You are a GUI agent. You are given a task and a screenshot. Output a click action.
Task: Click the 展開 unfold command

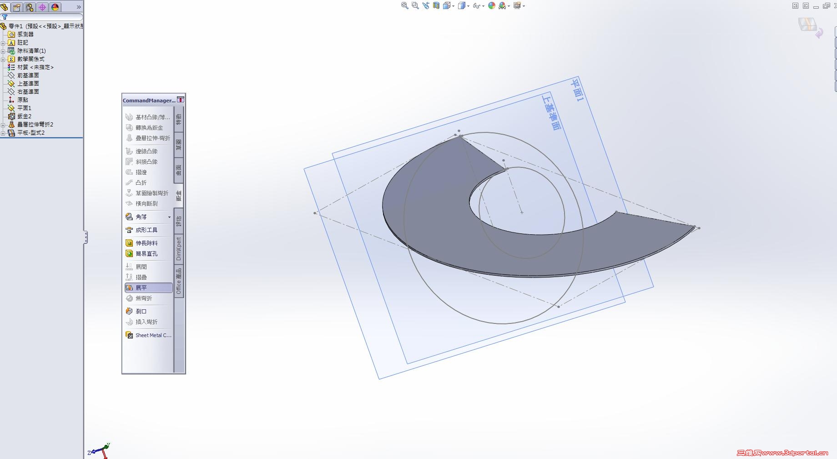coord(136,267)
